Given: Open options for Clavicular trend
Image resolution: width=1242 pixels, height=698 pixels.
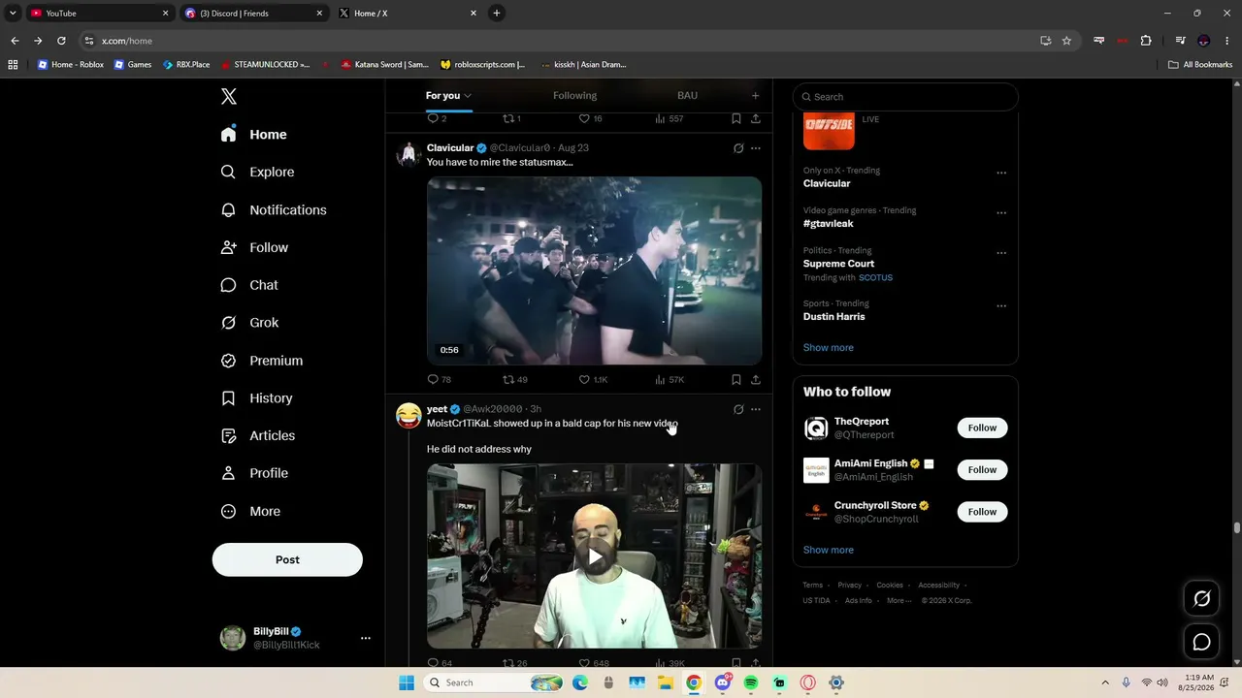Looking at the screenshot, I should tap(1001, 174).
